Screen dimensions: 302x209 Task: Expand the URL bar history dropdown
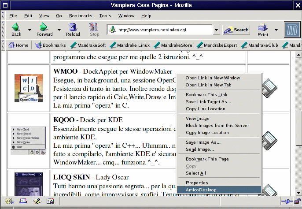(216, 30)
